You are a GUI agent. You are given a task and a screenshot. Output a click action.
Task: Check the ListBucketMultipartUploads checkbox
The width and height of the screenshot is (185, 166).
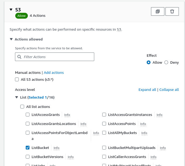[x=104, y=148]
